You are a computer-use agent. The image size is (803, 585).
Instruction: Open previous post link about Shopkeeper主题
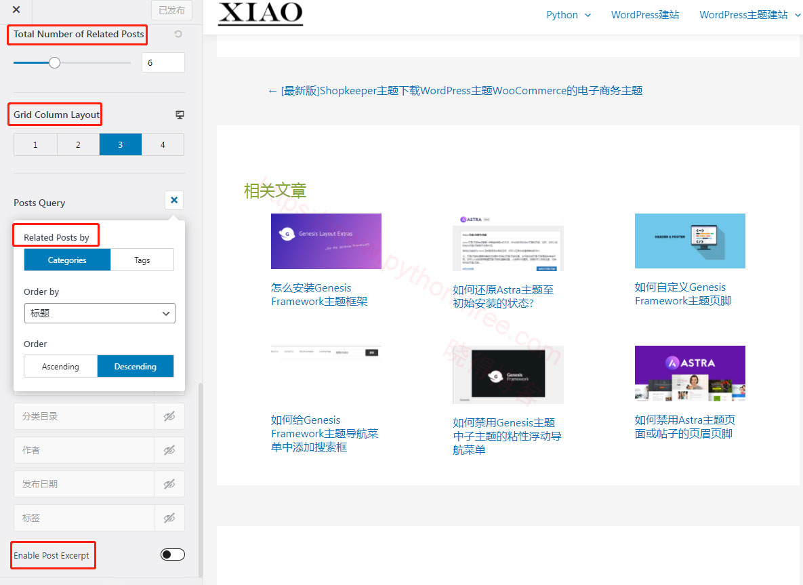pos(455,91)
